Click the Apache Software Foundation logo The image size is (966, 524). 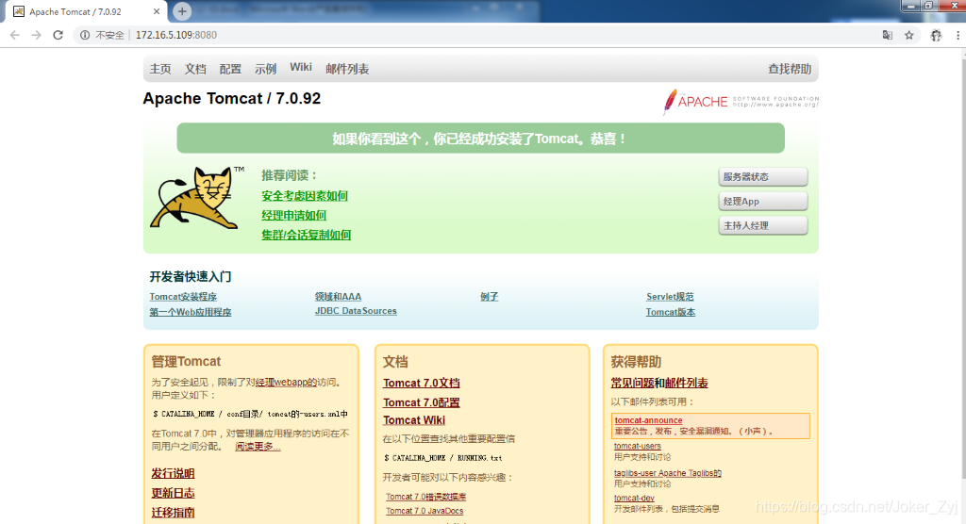[x=741, y=102]
